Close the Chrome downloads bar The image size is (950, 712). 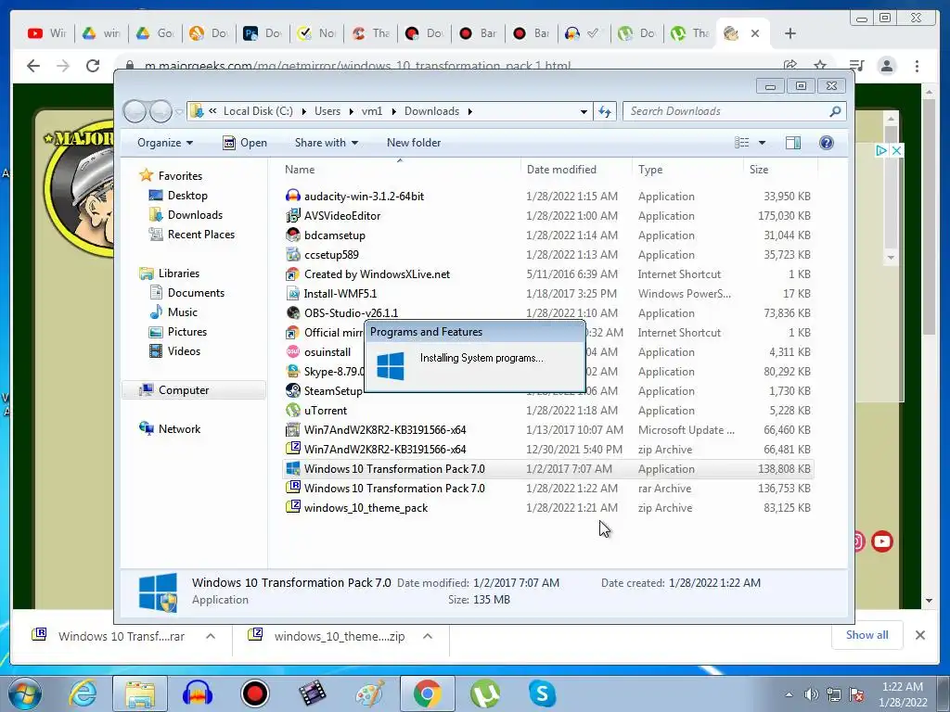tap(919, 635)
